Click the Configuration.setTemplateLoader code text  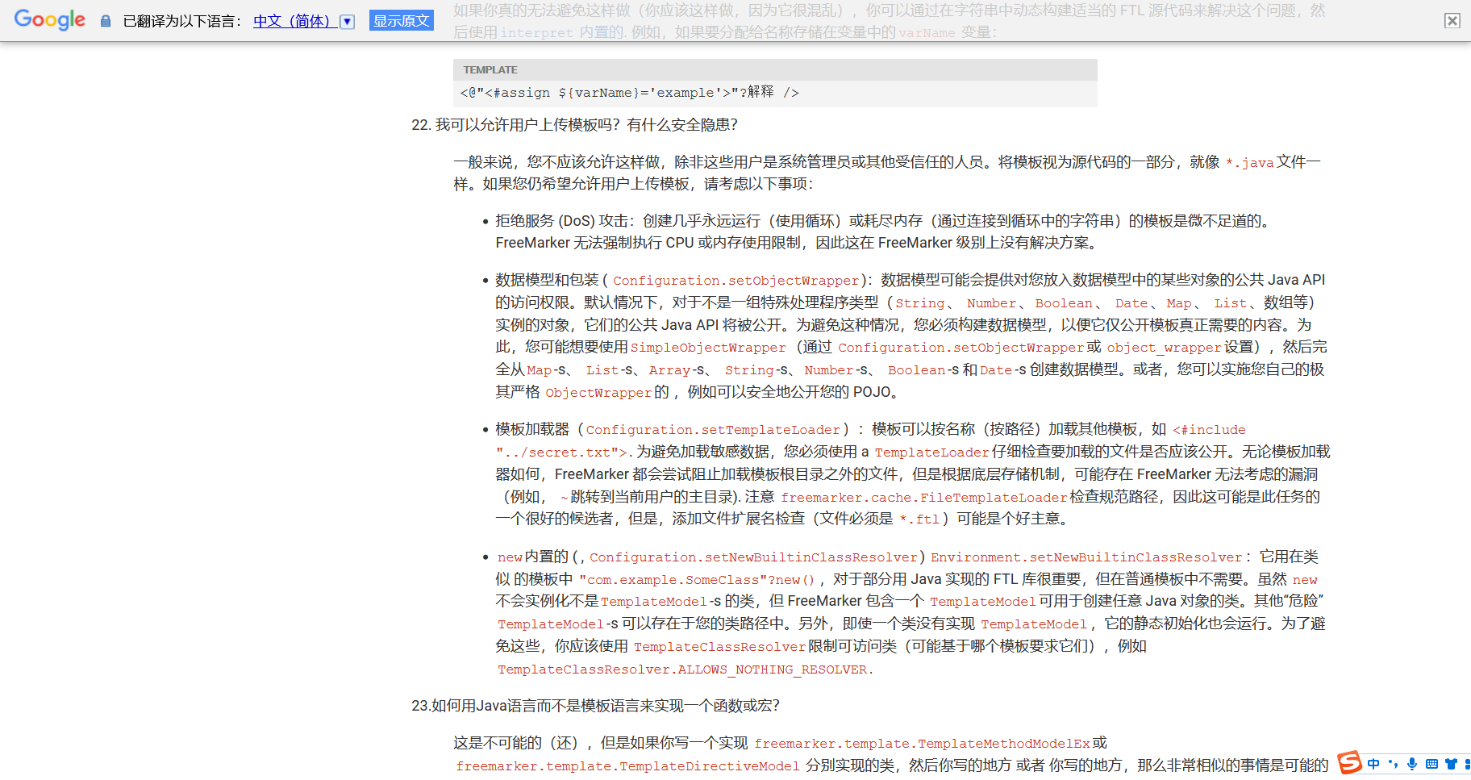[713, 430]
